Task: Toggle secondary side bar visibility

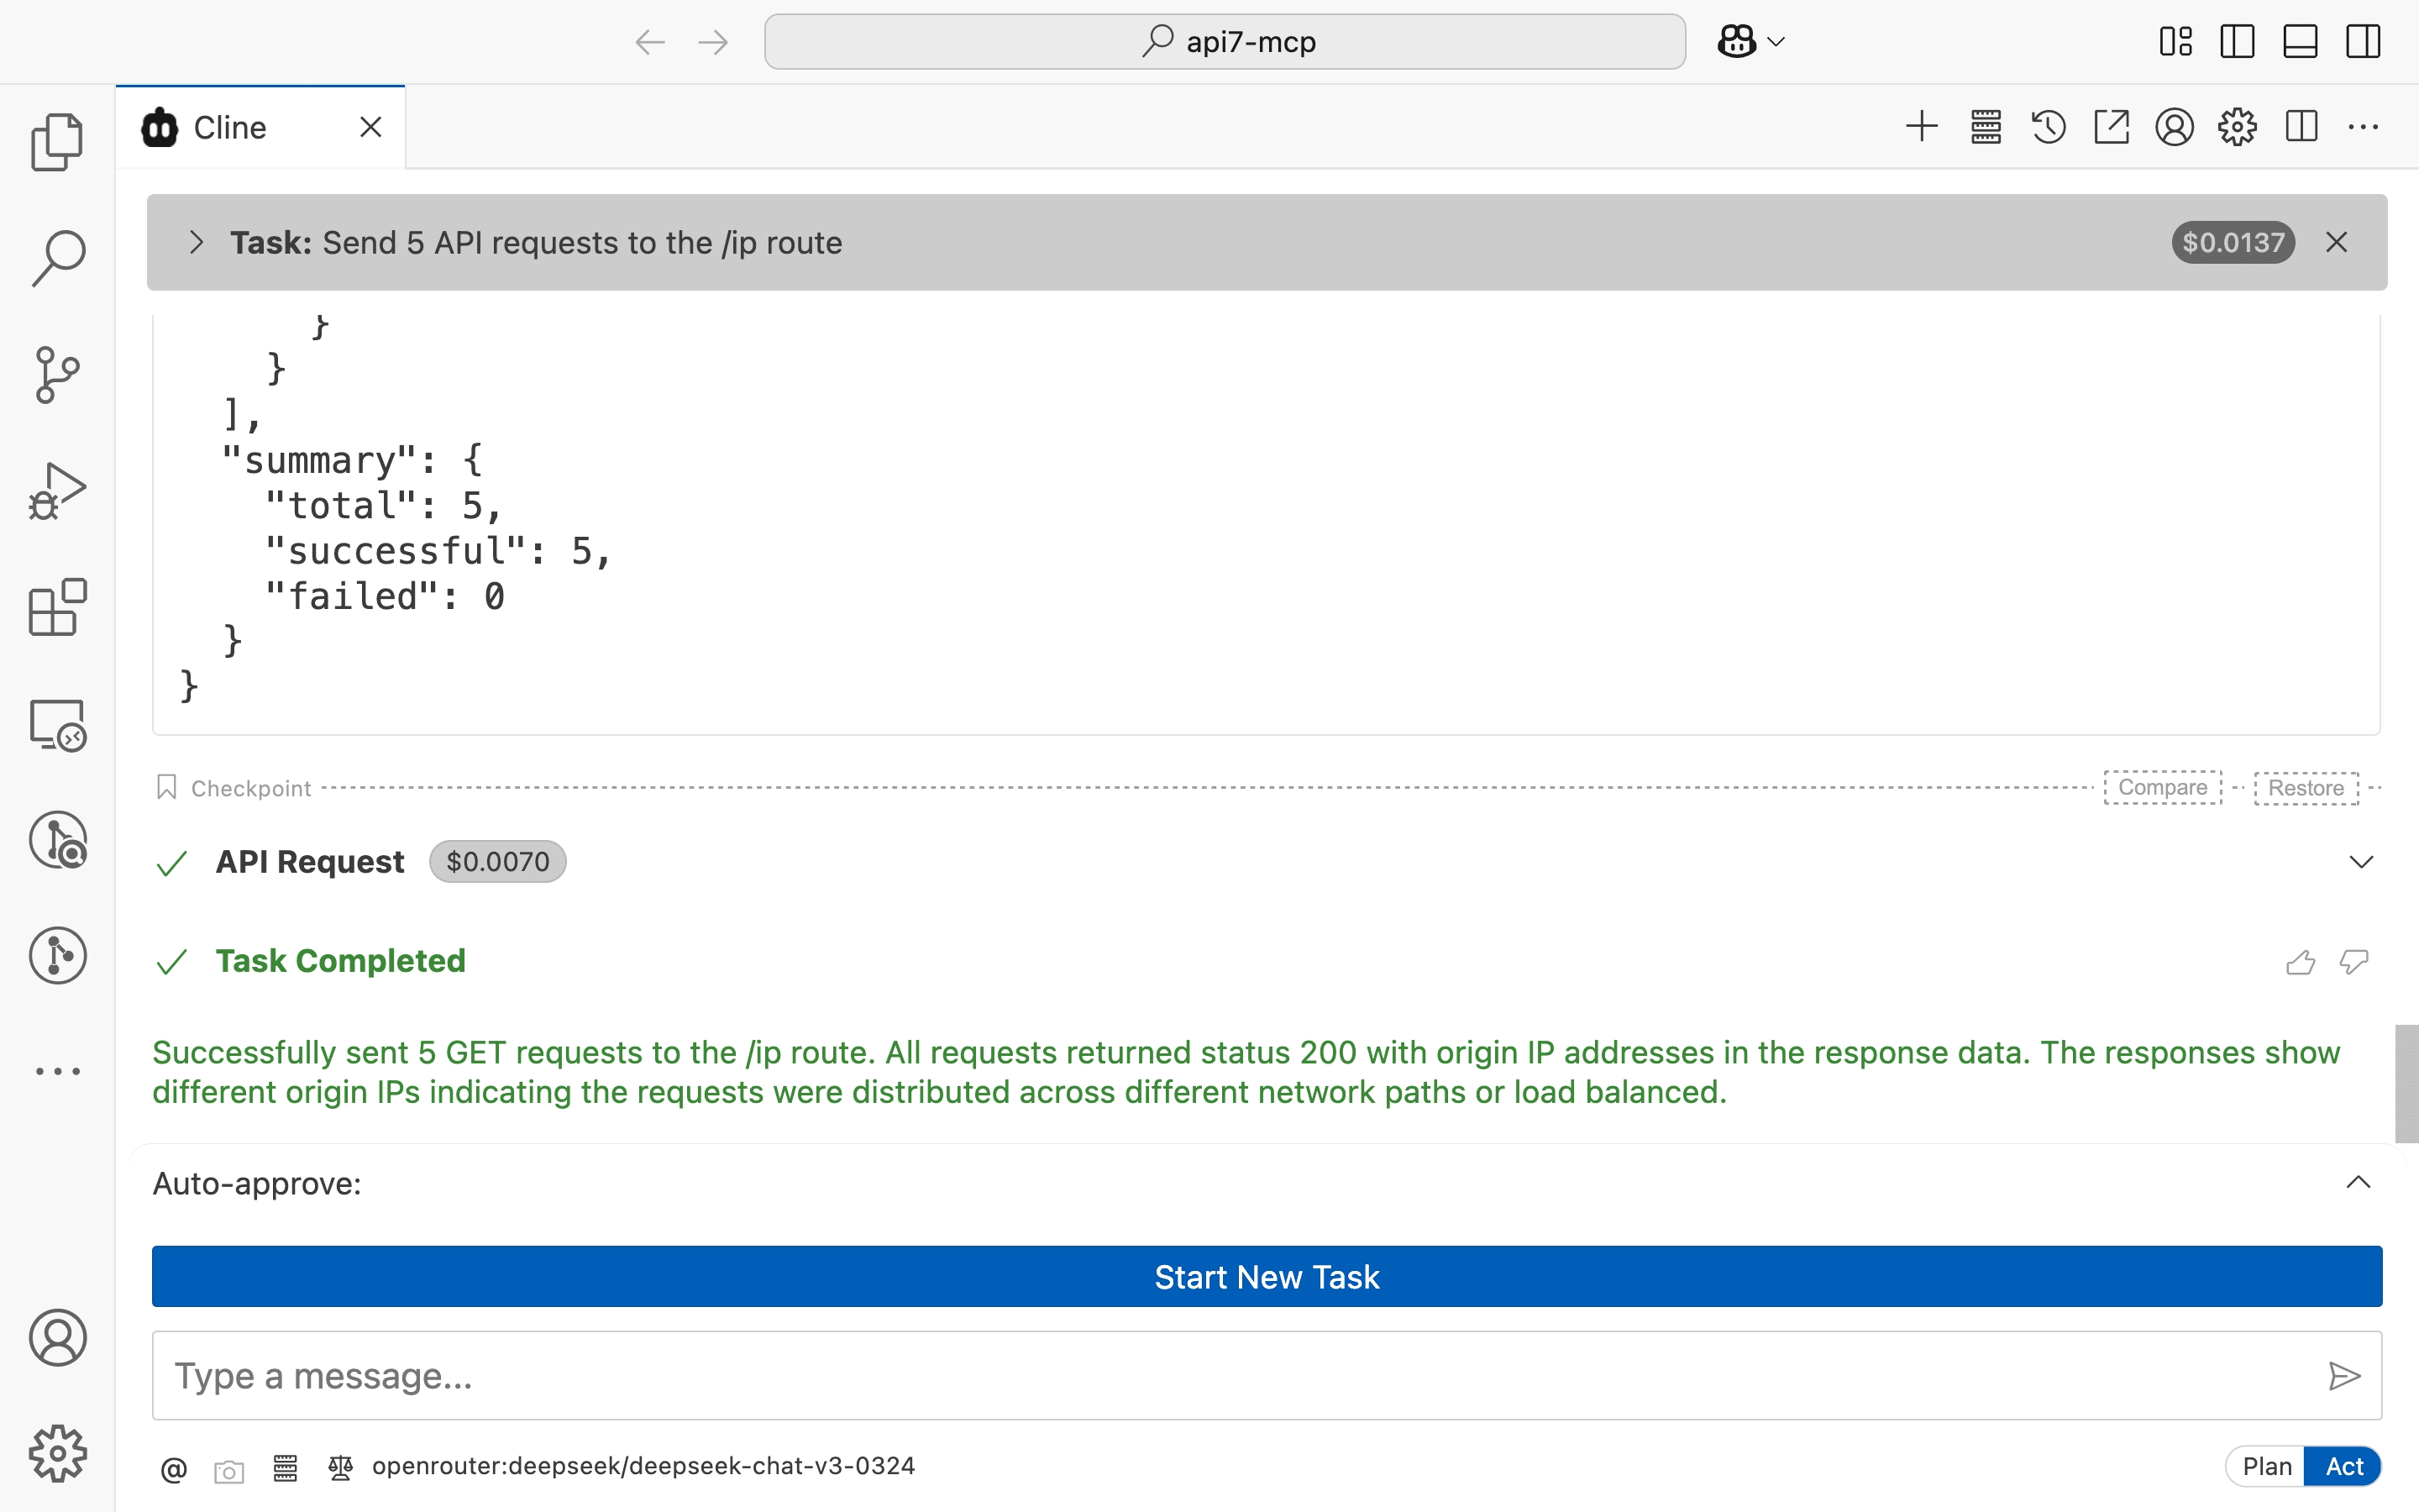Action: coord(2363,41)
